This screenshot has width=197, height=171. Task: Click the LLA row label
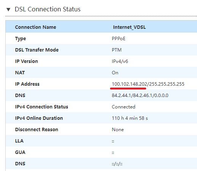coord(19,141)
